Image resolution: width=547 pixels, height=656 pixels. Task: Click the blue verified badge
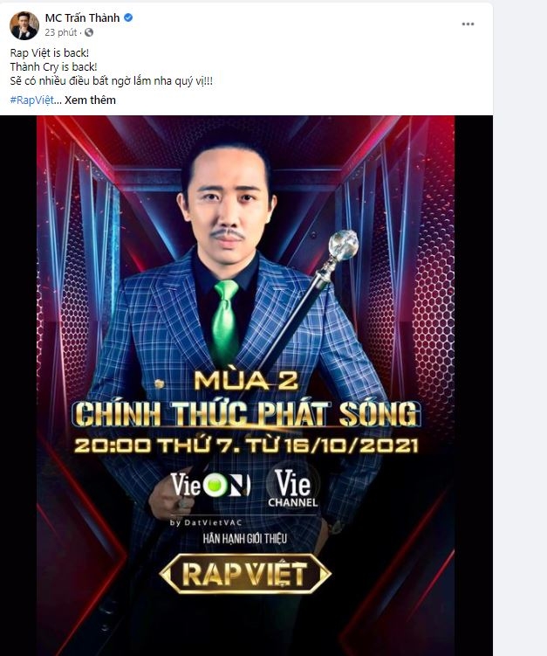click(x=129, y=17)
